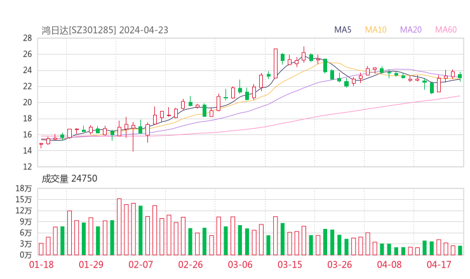Click the 9万 volume axis label
The image size is (470, 279).
point(26,222)
